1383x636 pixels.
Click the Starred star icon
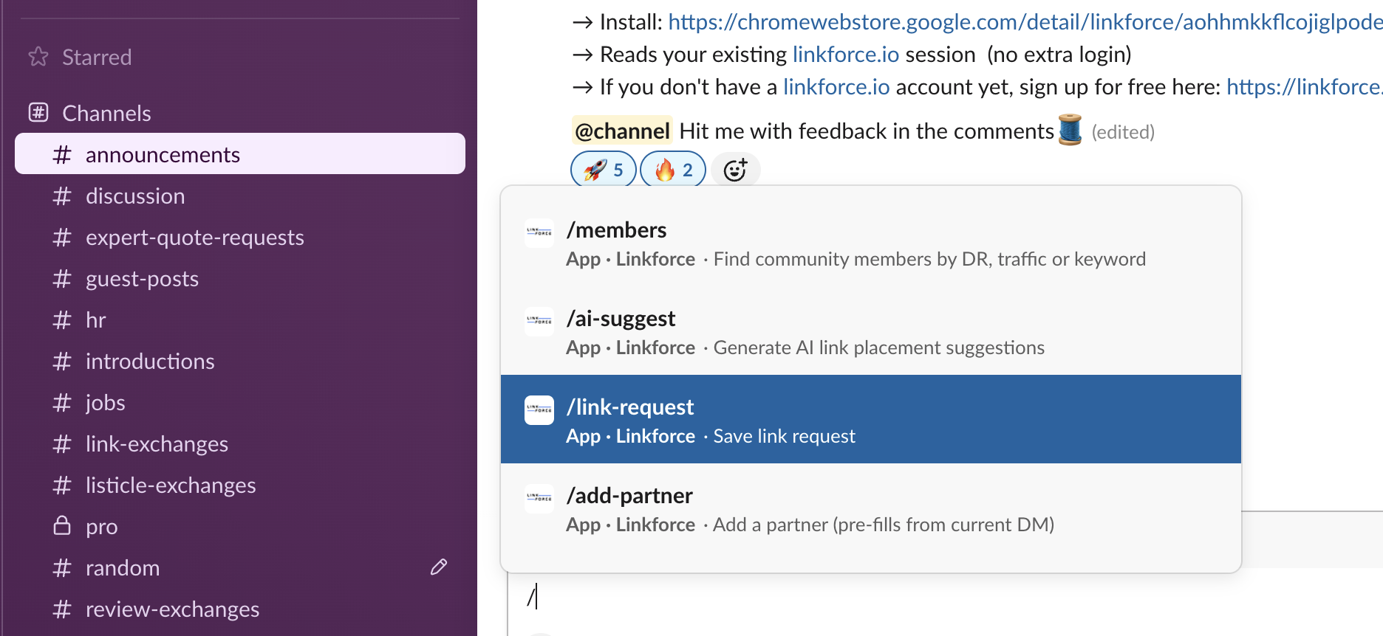38,57
